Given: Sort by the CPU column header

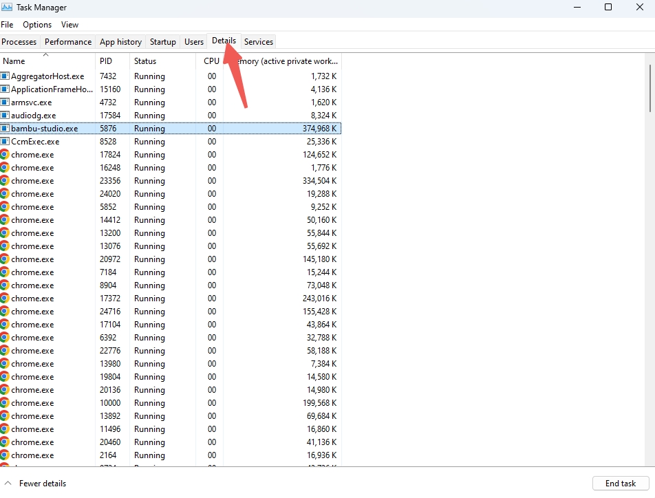Looking at the screenshot, I should (x=209, y=61).
